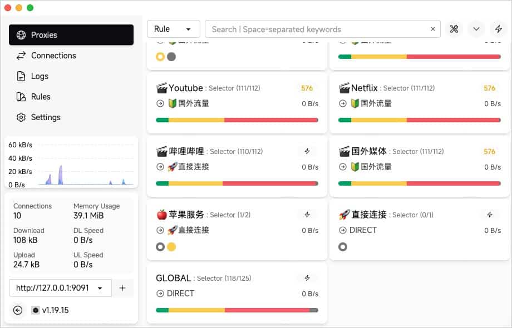Open Logs from the sidebar
Screen dimensions: 512x328
[x=40, y=76]
